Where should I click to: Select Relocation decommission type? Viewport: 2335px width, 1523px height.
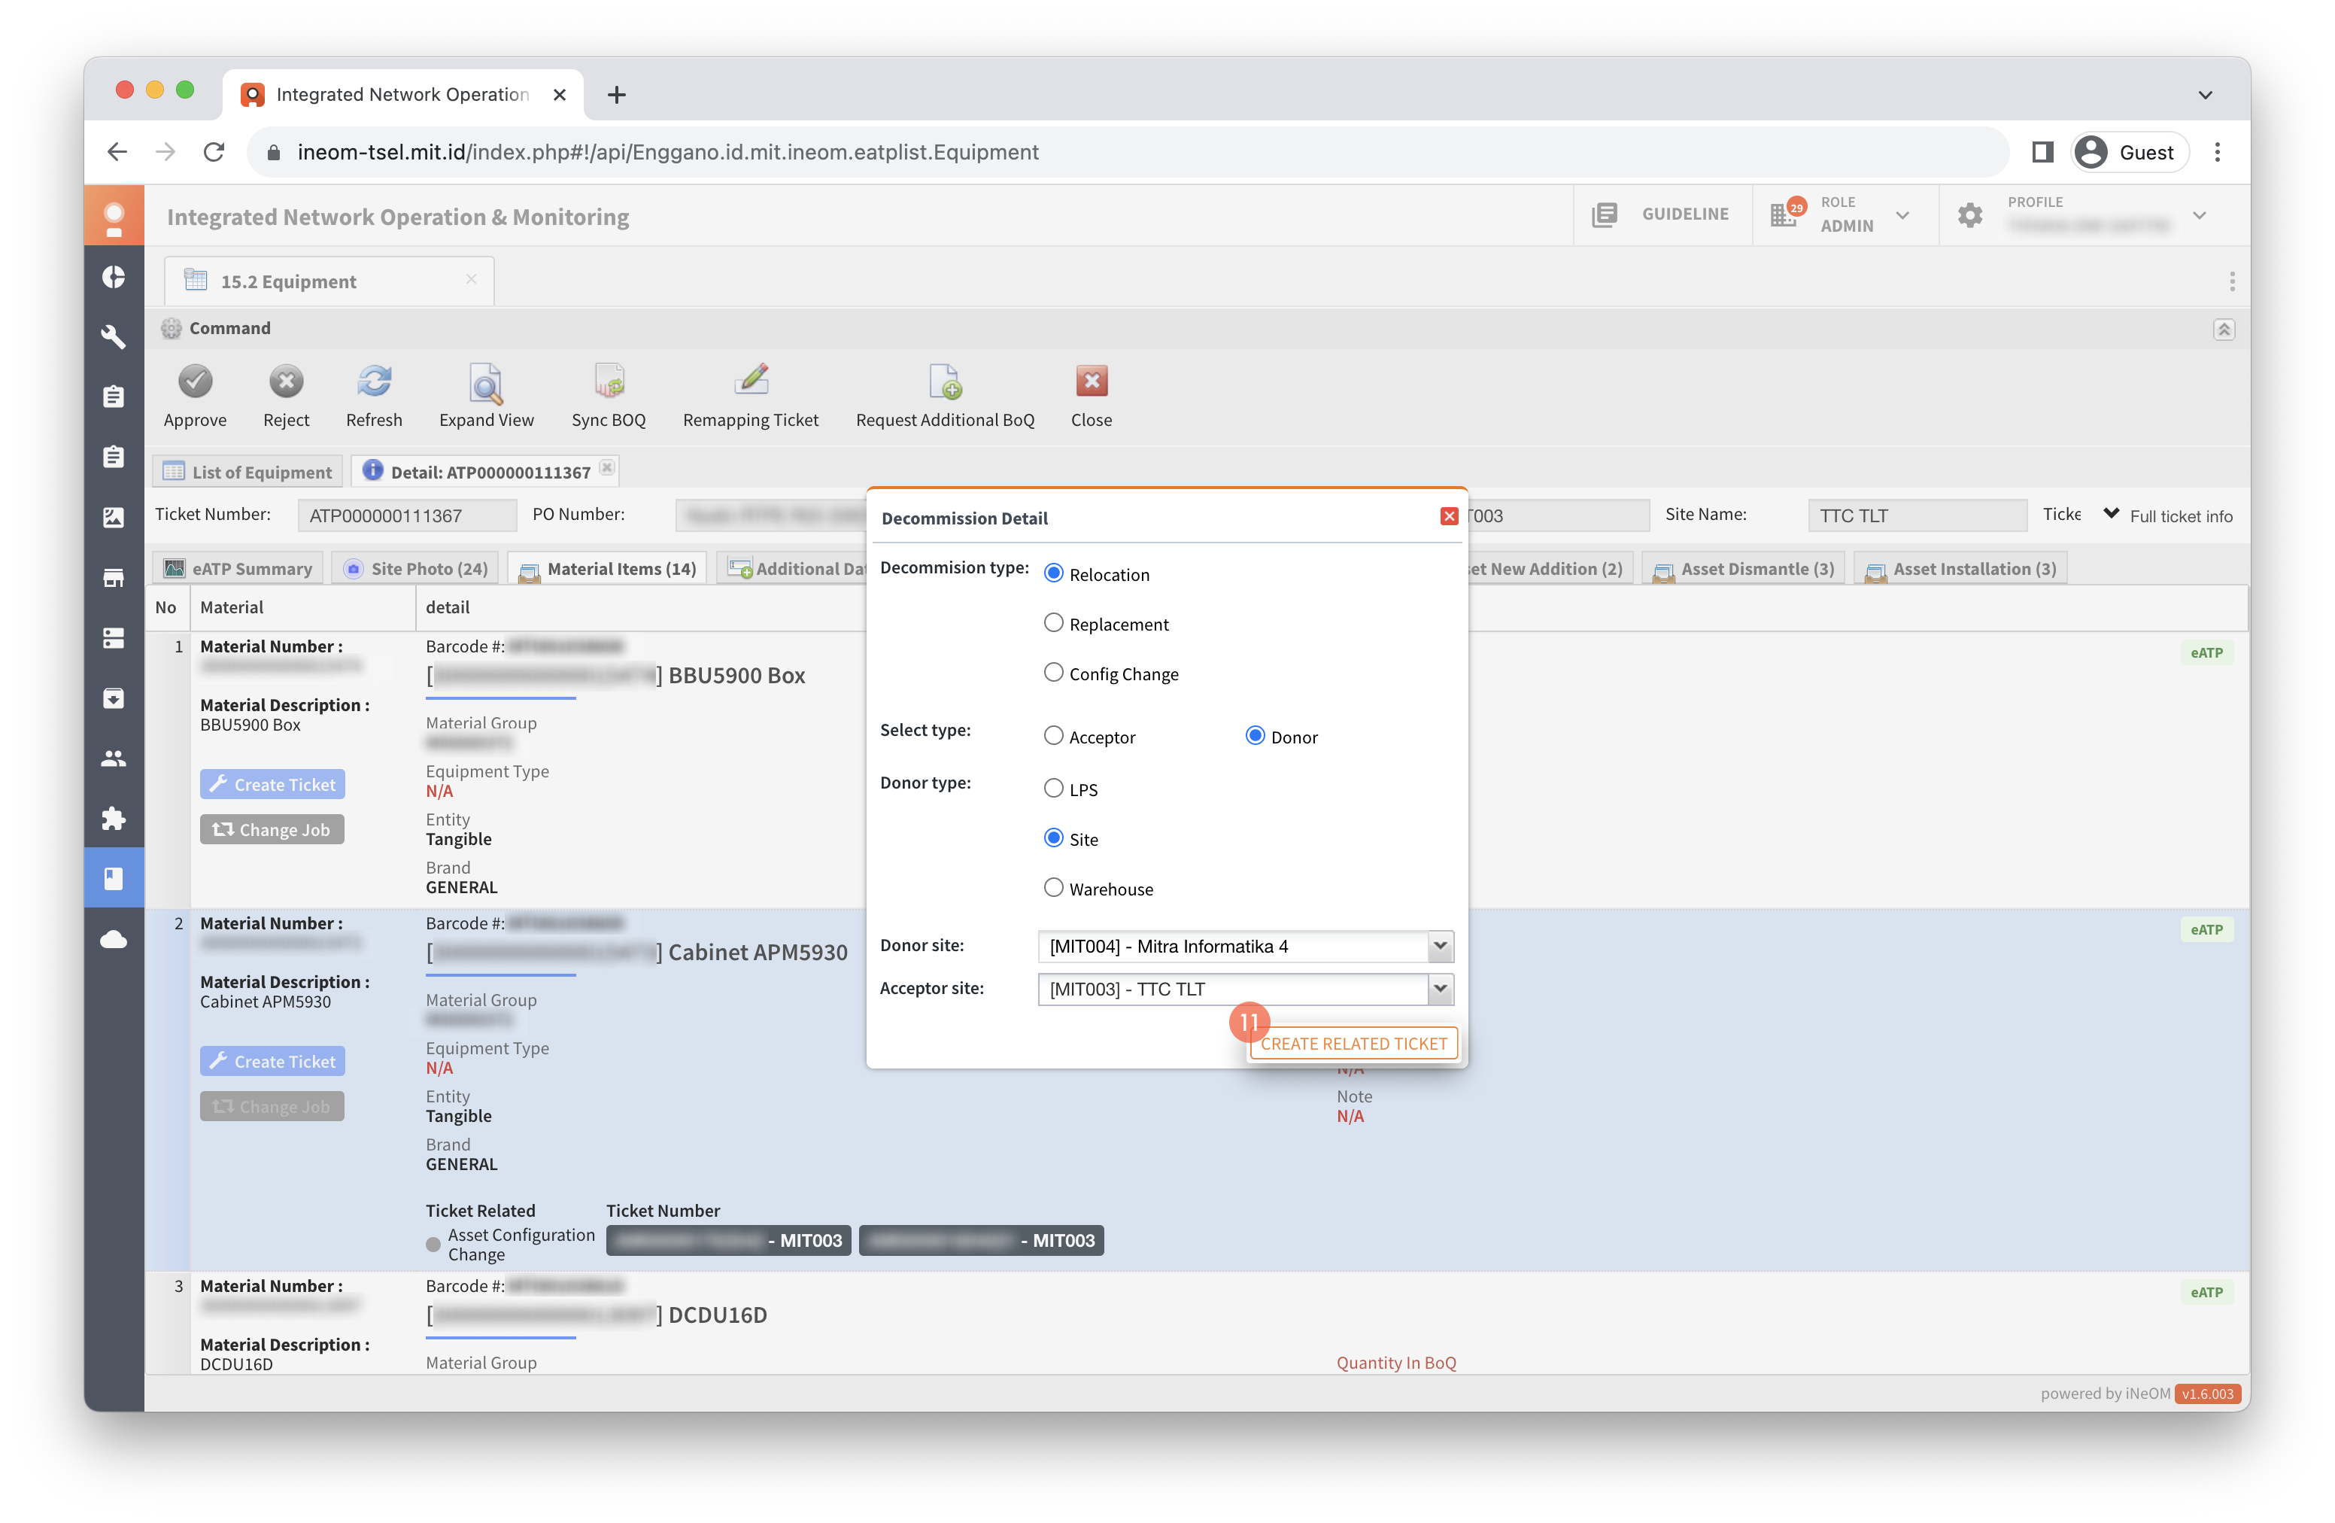point(1052,573)
